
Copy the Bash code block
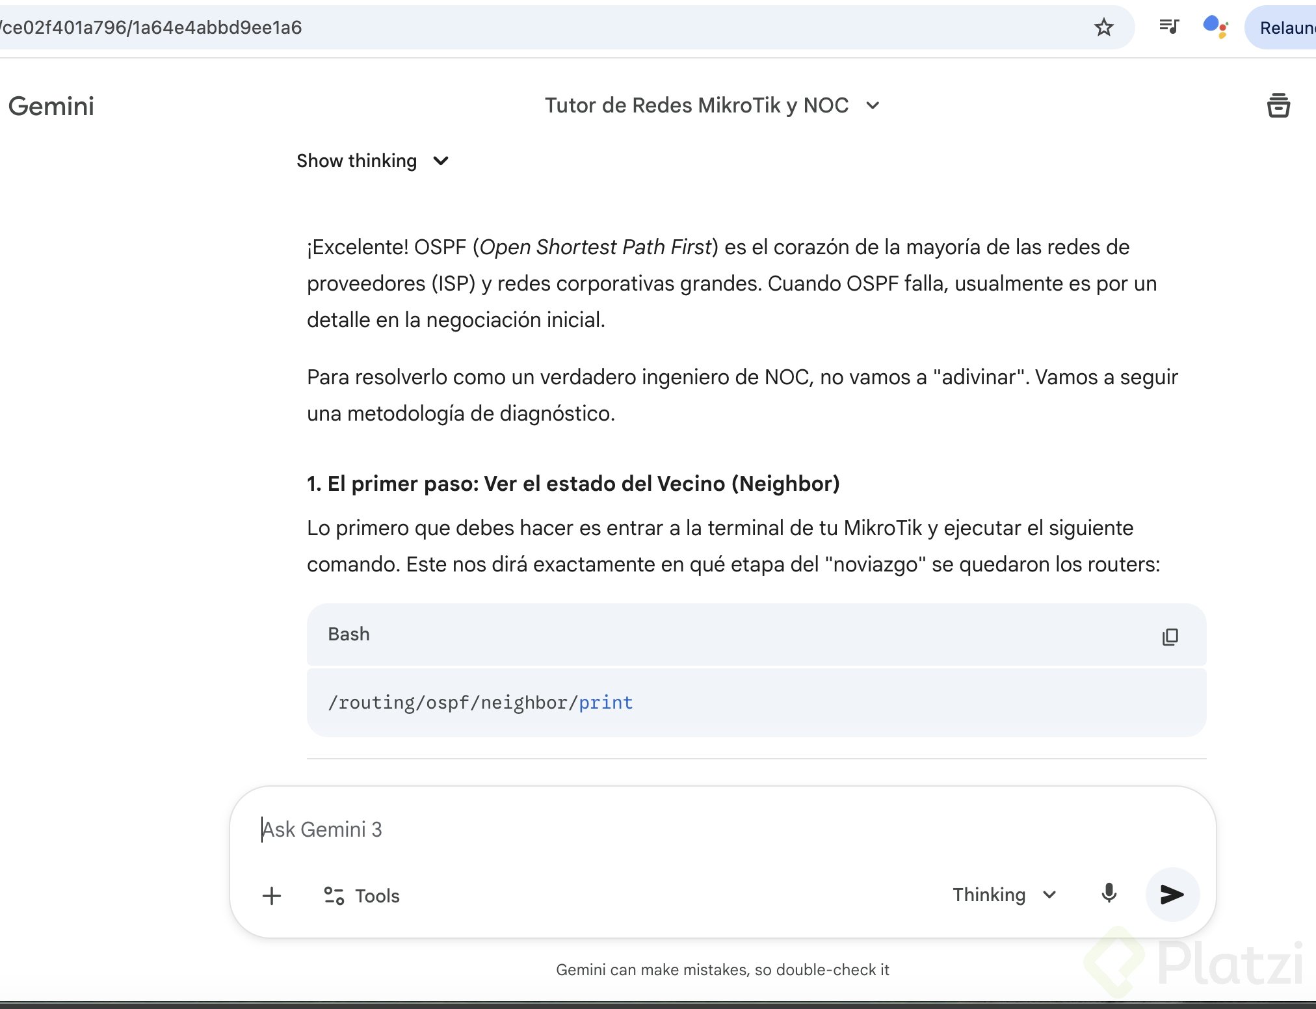coord(1170,636)
